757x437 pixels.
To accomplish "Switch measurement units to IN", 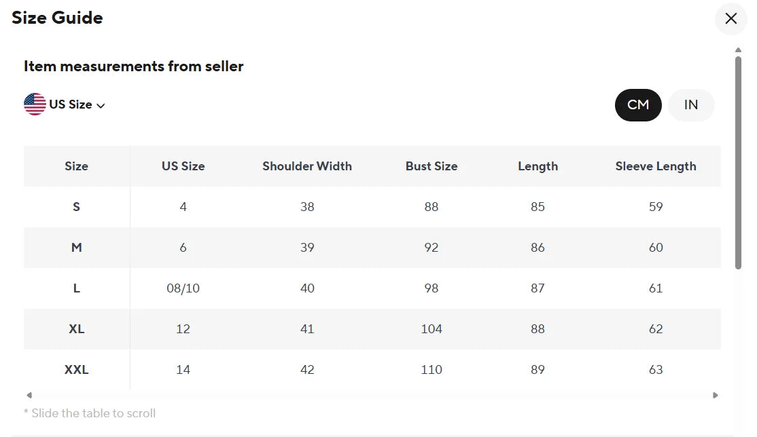I will coord(691,104).
